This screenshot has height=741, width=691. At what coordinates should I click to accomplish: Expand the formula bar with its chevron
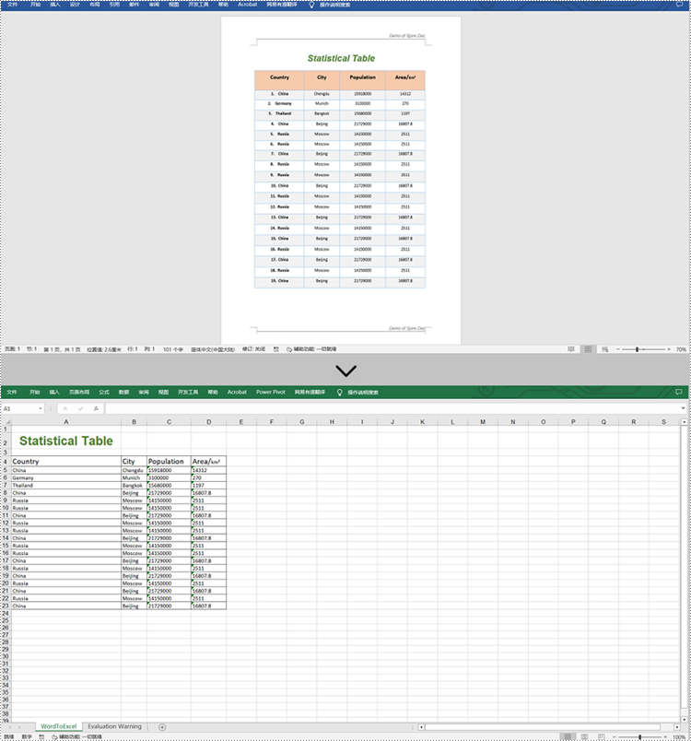[x=683, y=408]
